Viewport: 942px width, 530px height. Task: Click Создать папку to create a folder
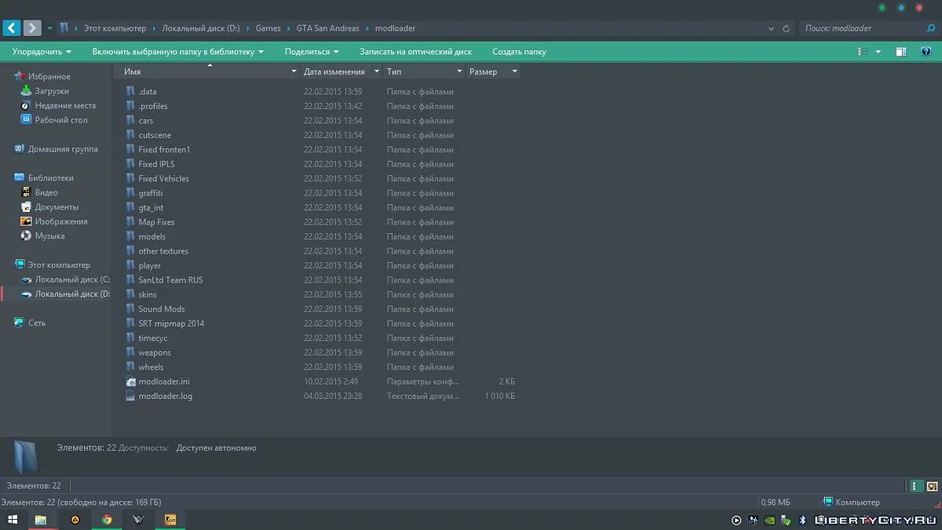point(519,52)
